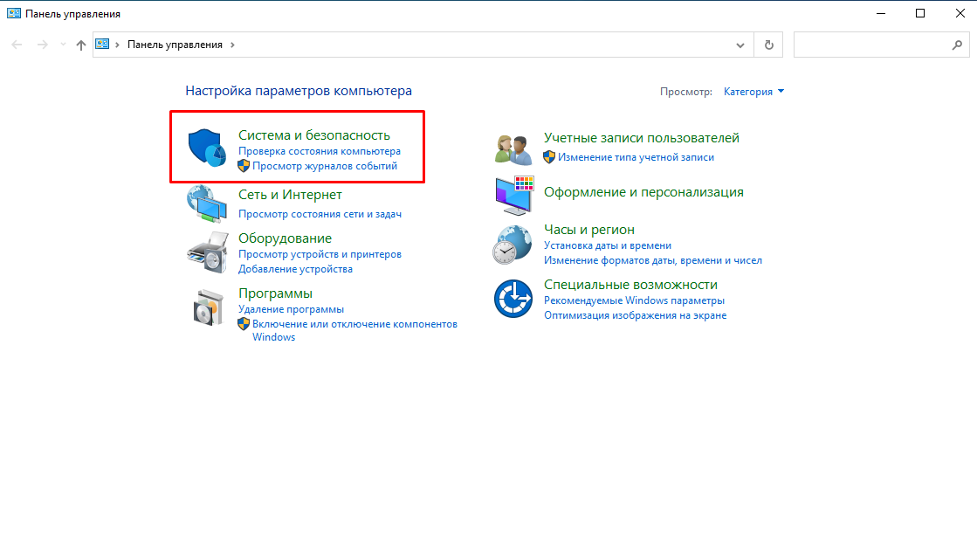The image size is (977, 552).
Task: Maximize the Control Panel window
Action: [x=920, y=14]
